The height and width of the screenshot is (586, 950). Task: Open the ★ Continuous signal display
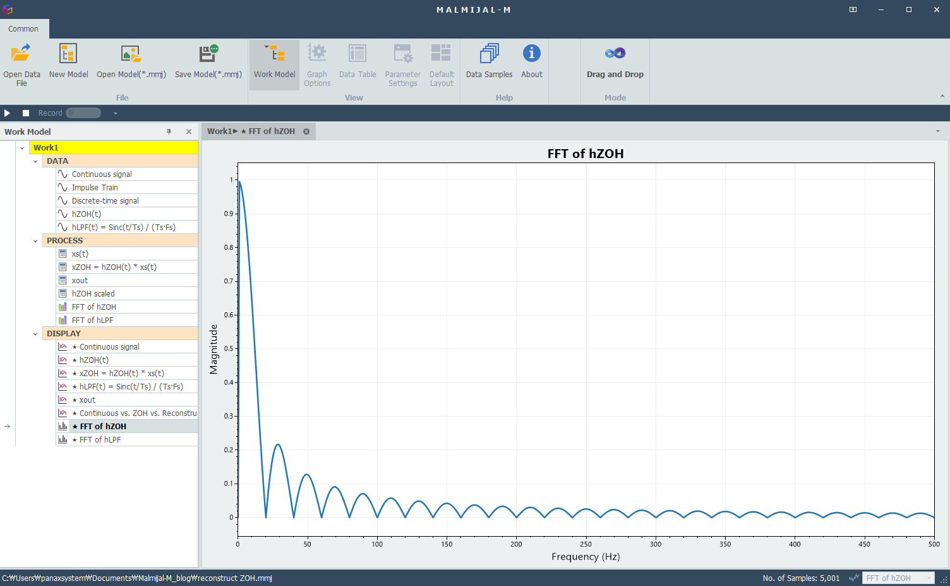(x=126, y=347)
